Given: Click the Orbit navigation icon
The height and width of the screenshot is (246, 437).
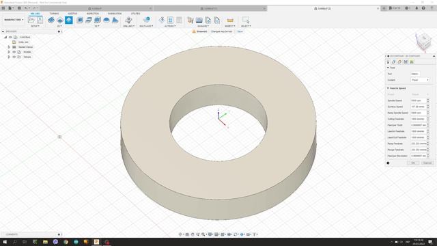Looking at the screenshot, I should (x=181, y=234).
